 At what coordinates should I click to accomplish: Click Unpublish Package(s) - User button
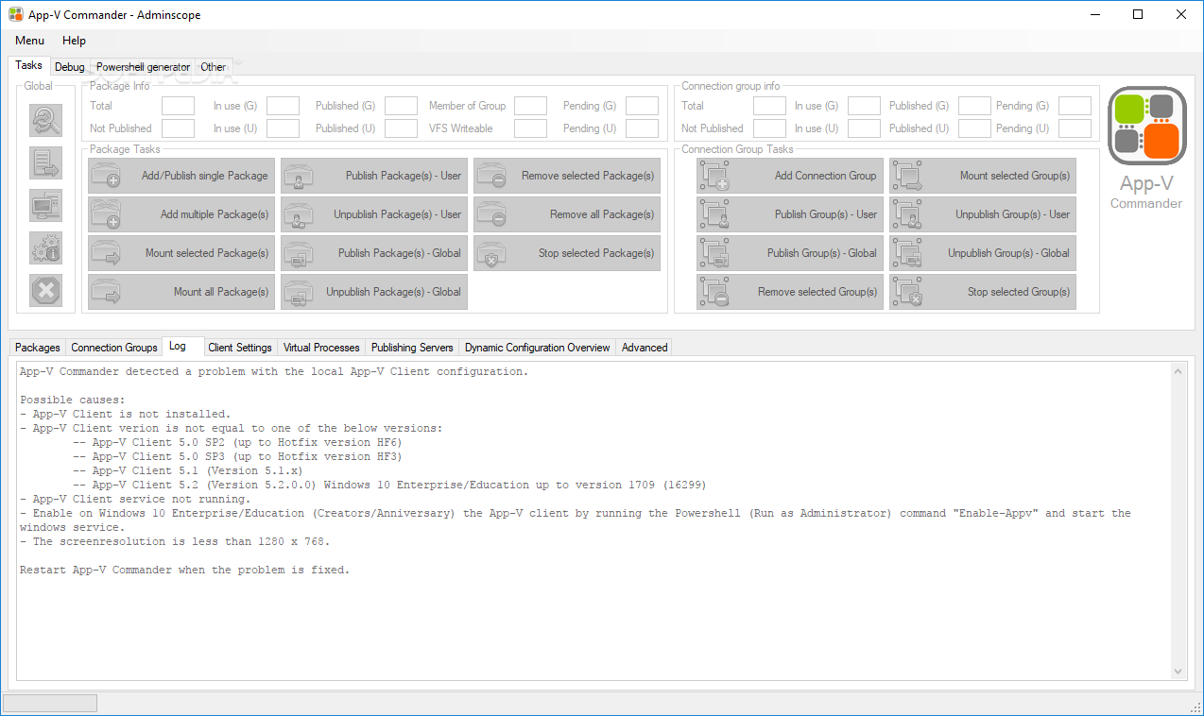click(x=374, y=214)
